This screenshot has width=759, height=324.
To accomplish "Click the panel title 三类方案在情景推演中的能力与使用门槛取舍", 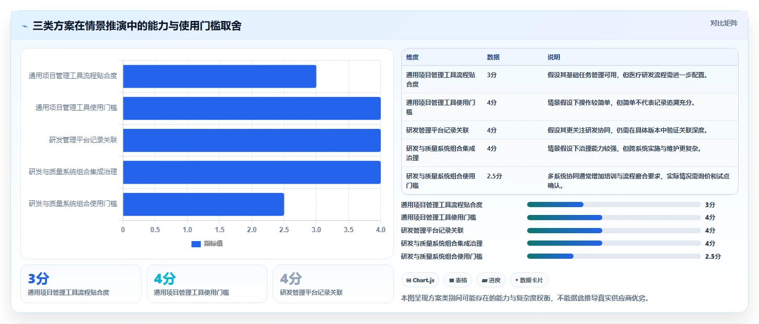I will tap(137, 26).
